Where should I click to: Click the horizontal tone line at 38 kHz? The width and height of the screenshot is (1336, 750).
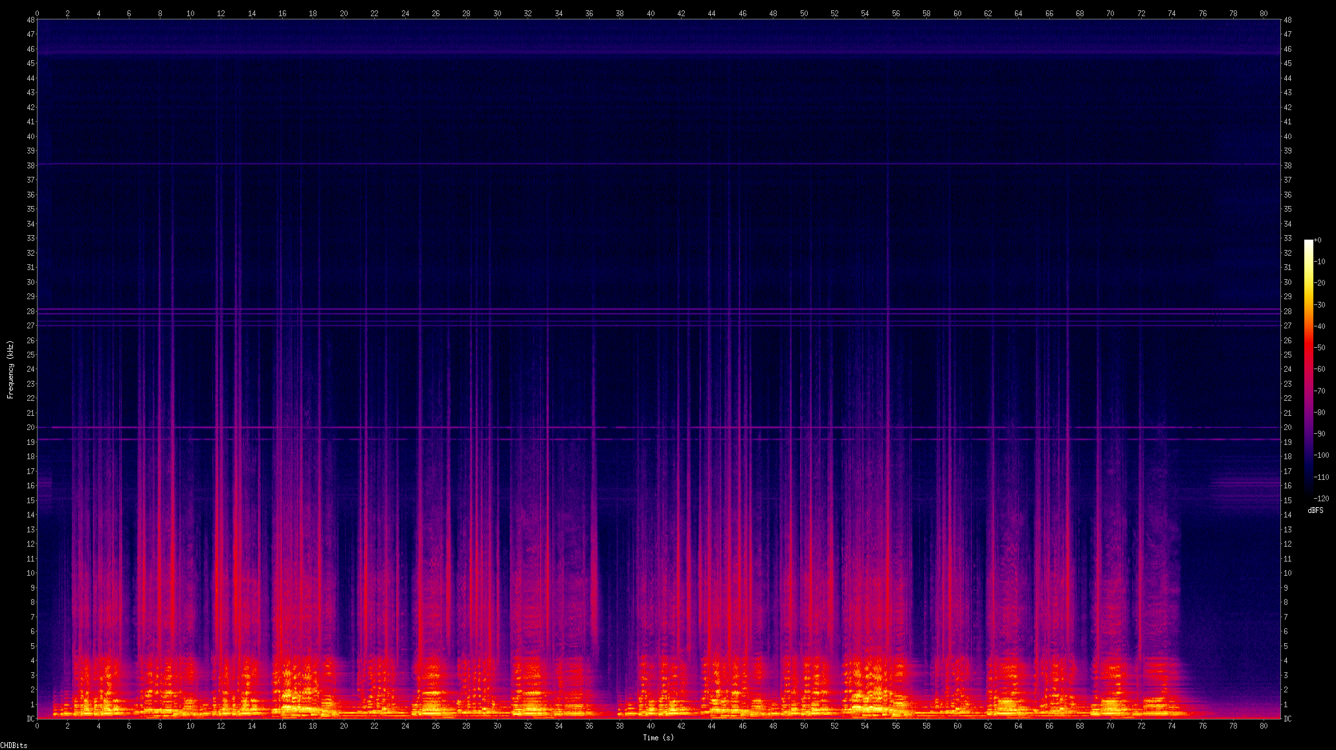coord(647,165)
